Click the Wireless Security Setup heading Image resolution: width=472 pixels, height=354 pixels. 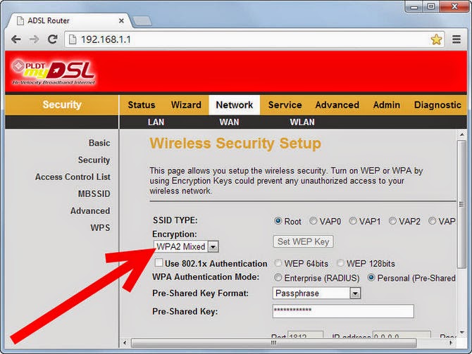coord(235,143)
